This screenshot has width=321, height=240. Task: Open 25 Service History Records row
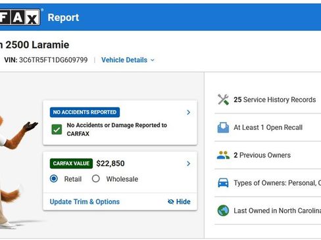tap(268, 100)
